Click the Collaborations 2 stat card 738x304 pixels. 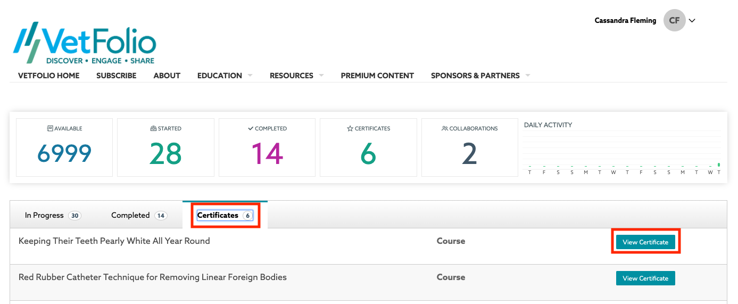point(470,147)
